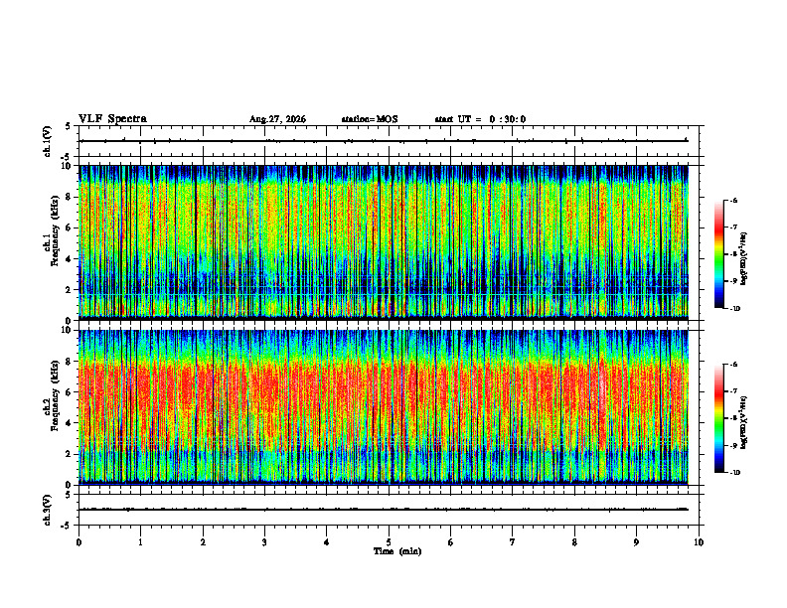Screen dimensions: 787x608
Task: Select the Aug.27, 2026 date label
Action: [277, 119]
